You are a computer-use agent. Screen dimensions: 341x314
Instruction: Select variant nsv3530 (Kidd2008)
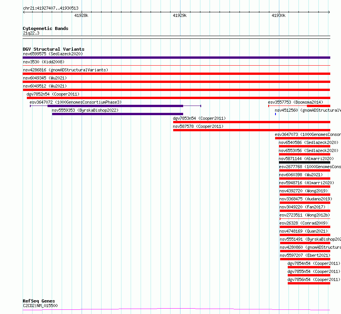coord(44,62)
